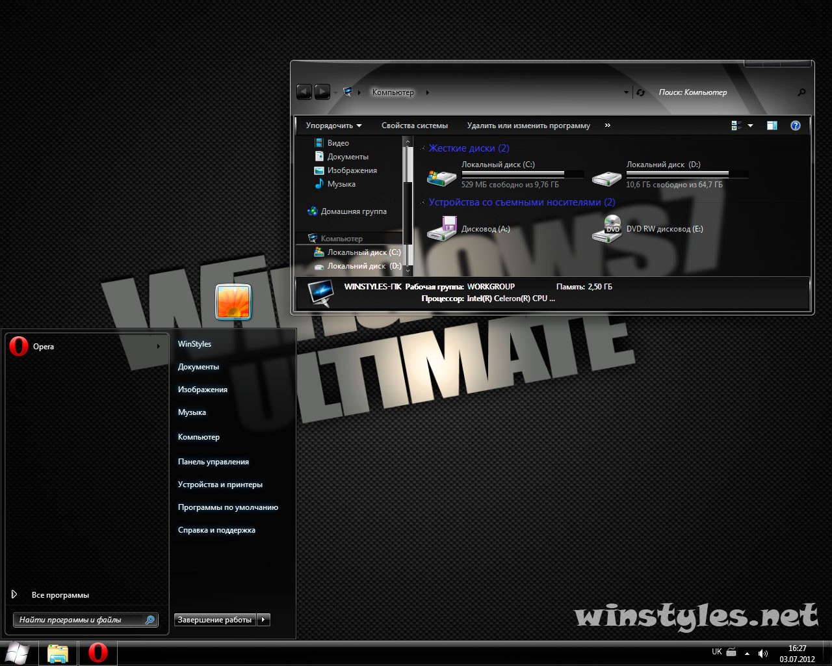Click the Windows Start orb
Image resolution: width=832 pixels, height=666 pixels.
click(x=17, y=653)
